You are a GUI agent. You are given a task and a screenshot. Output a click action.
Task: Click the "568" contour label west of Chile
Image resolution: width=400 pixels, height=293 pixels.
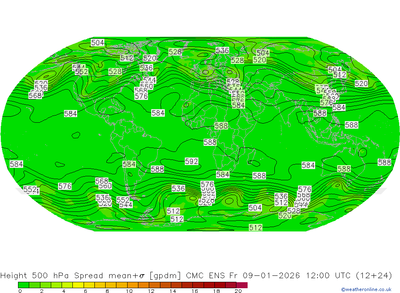click(102, 181)
